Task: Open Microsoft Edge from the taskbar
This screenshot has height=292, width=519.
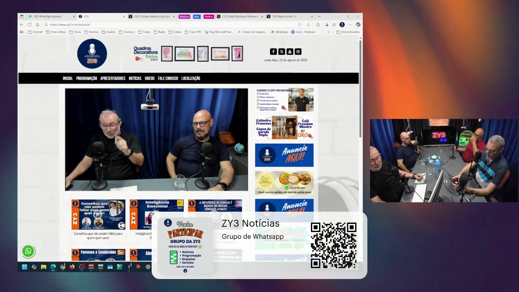Action: click(53, 267)
